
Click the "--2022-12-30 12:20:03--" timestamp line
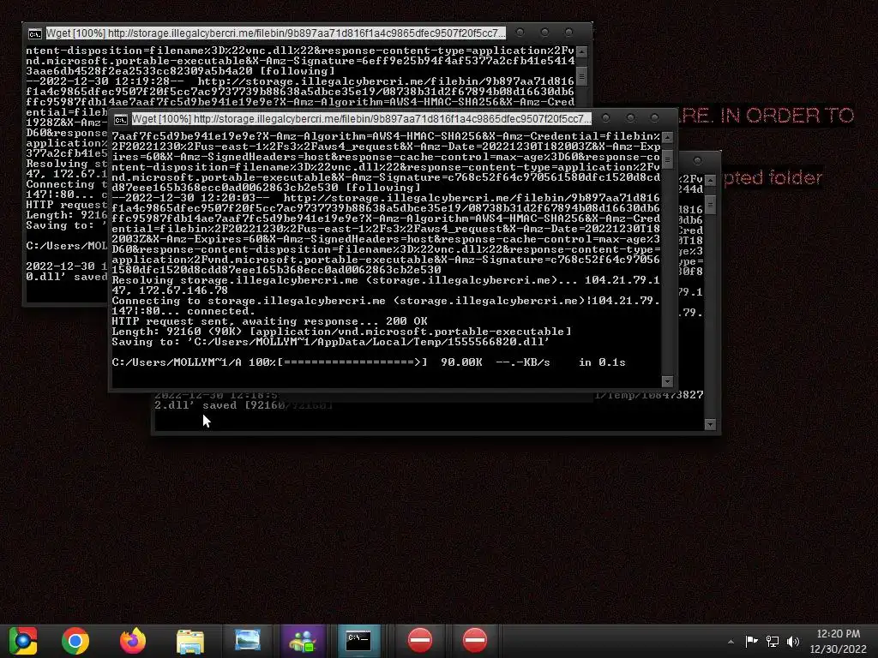pos(385,198)
